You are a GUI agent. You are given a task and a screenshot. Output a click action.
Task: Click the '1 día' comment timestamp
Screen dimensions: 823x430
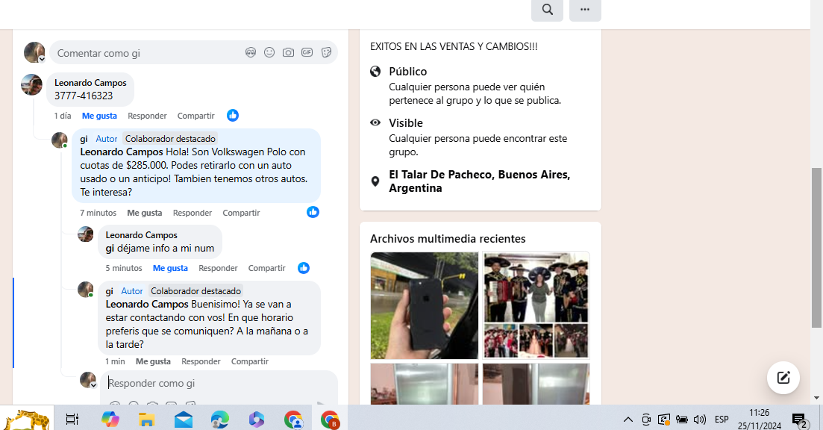63,116
